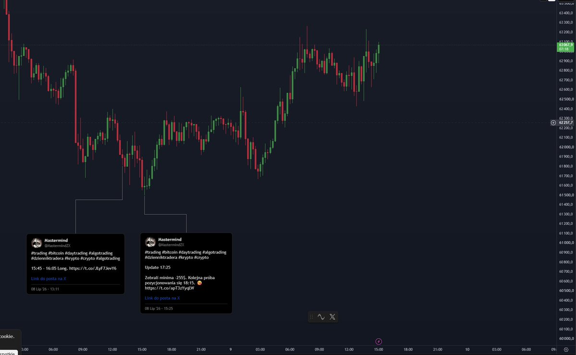Open 'Link do posta na X' in 13:11 card
Image resolution: width=576 pixels, height=355 pixels.
(x=49, y=279)
